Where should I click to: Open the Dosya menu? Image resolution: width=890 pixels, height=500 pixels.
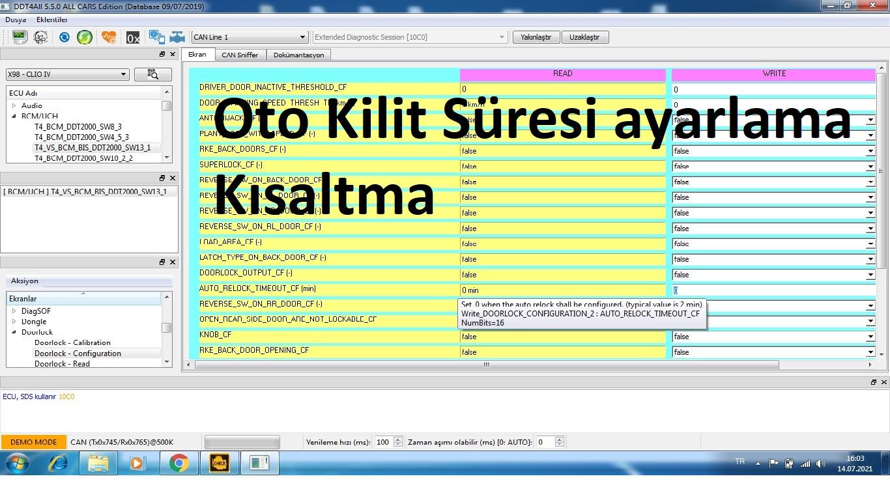point(16,20)
